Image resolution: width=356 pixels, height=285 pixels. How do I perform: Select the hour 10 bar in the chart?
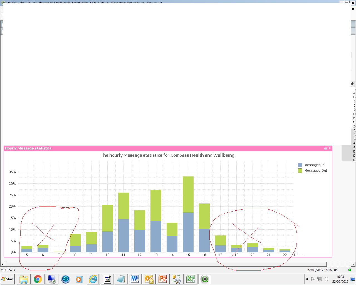coord(107,229)
